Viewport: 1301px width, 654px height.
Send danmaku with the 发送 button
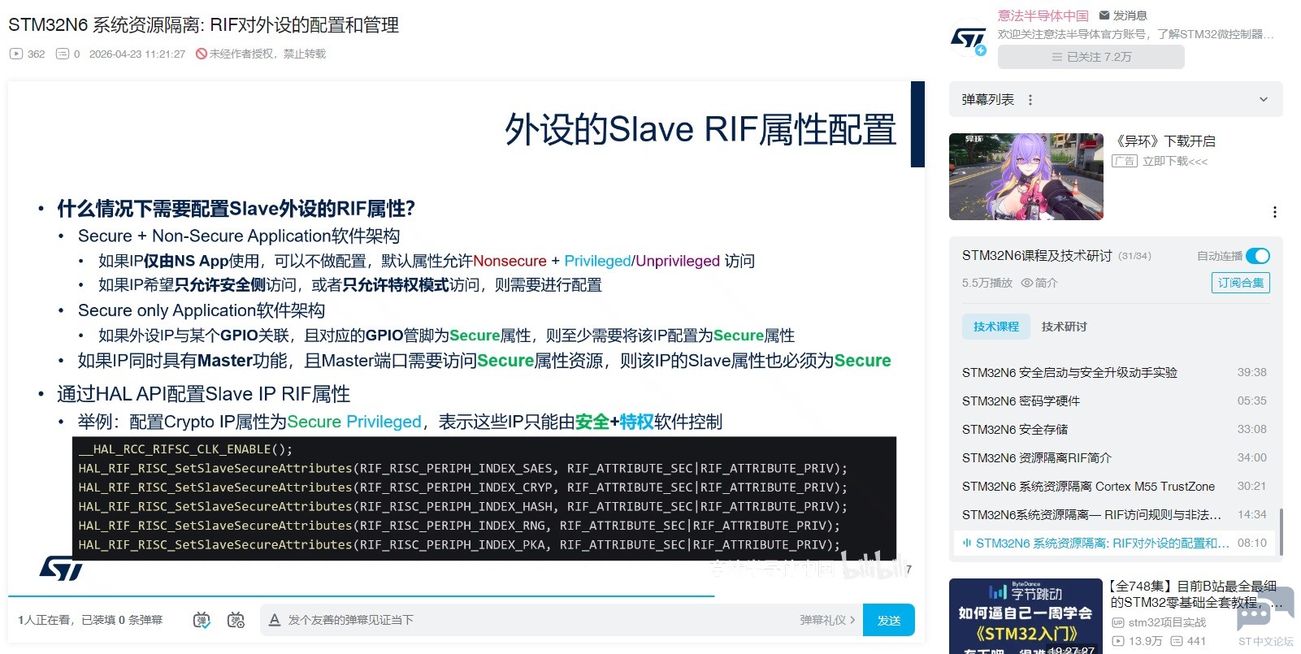point(889,620)
